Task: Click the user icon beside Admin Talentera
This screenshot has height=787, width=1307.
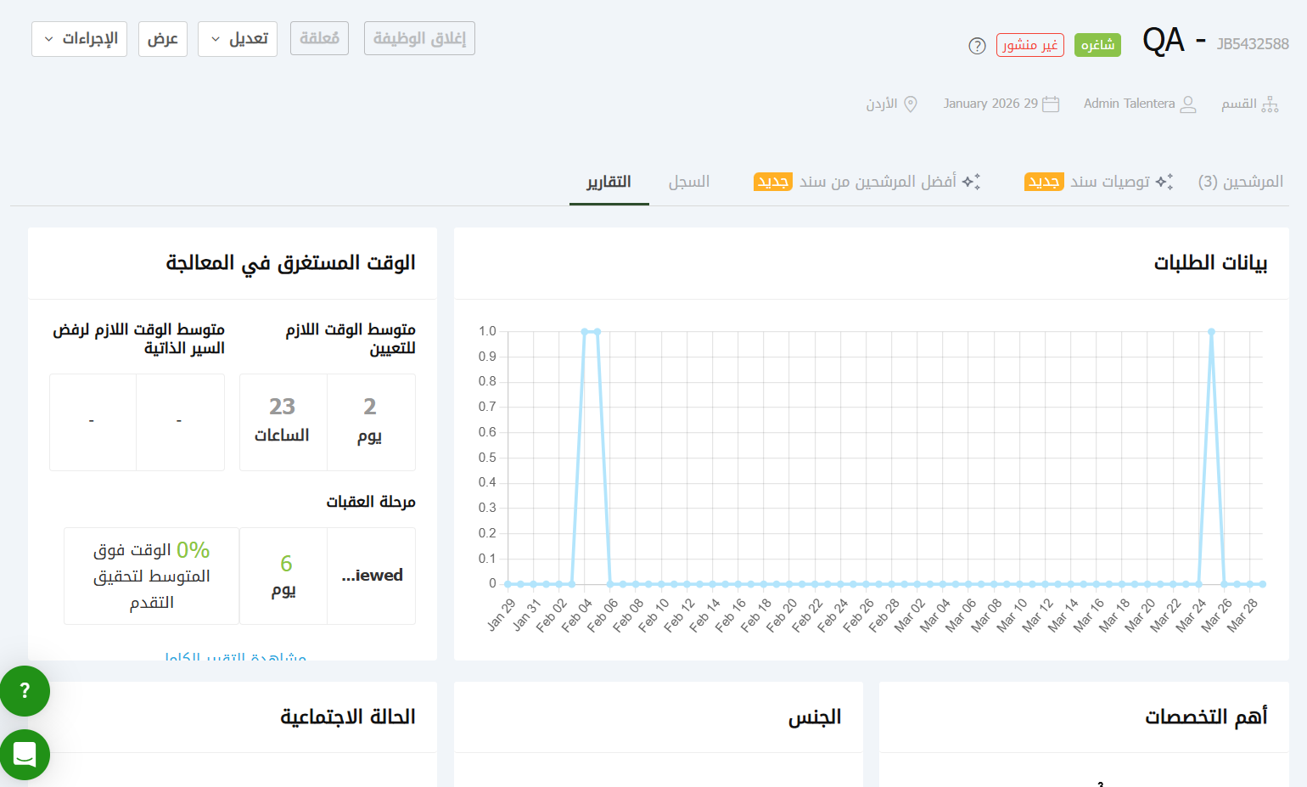Action: (1188, 104)
